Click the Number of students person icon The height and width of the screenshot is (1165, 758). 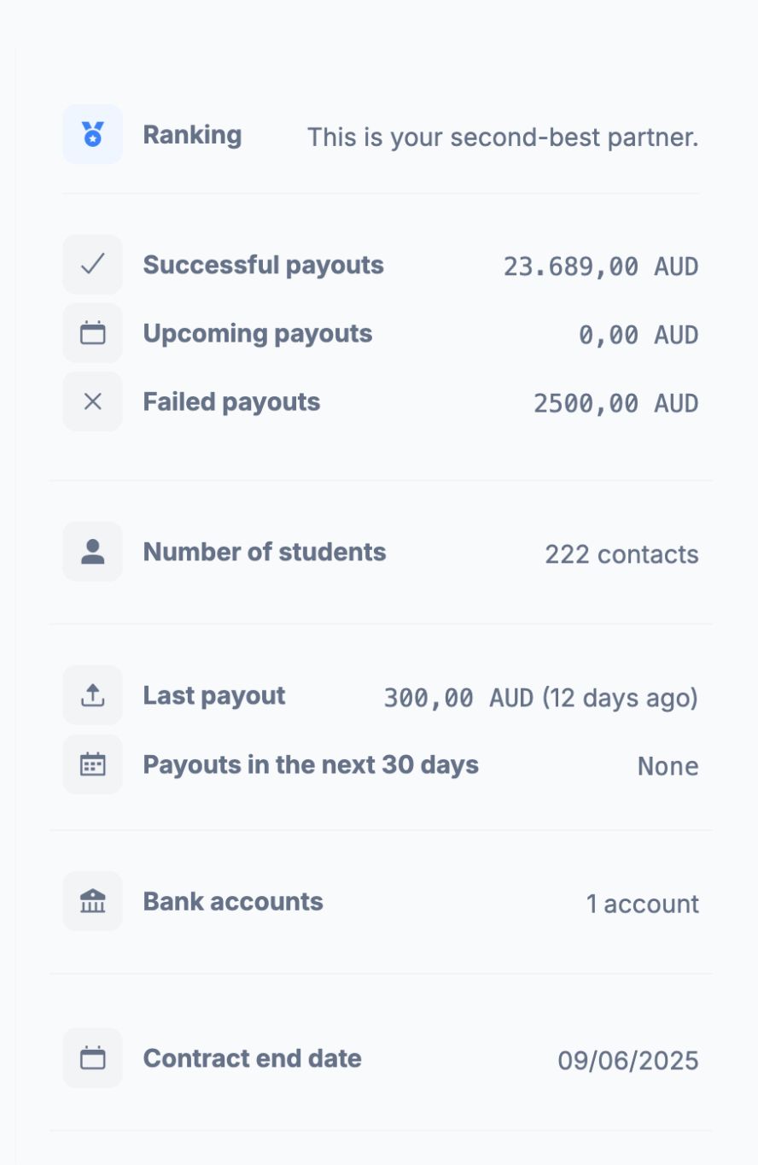coord(92,552)
